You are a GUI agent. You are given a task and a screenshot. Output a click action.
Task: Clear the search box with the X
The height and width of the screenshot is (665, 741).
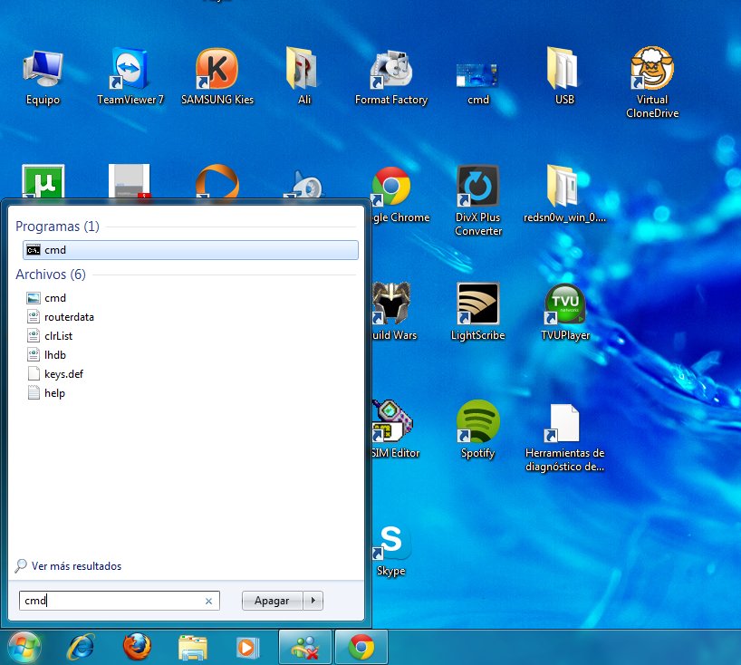208,601
